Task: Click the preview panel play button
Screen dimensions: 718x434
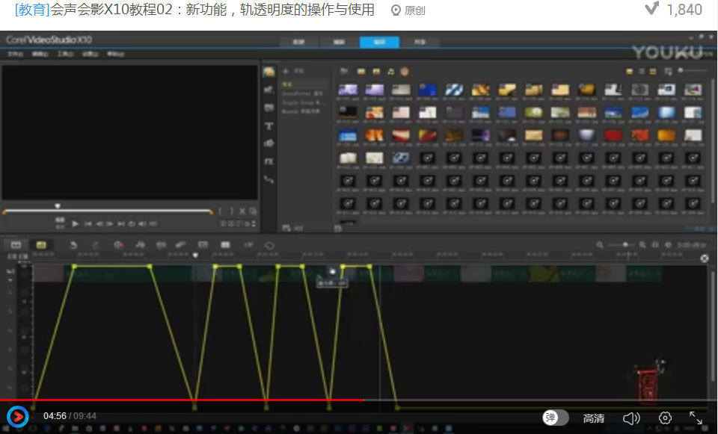Action: coord(75,223)
